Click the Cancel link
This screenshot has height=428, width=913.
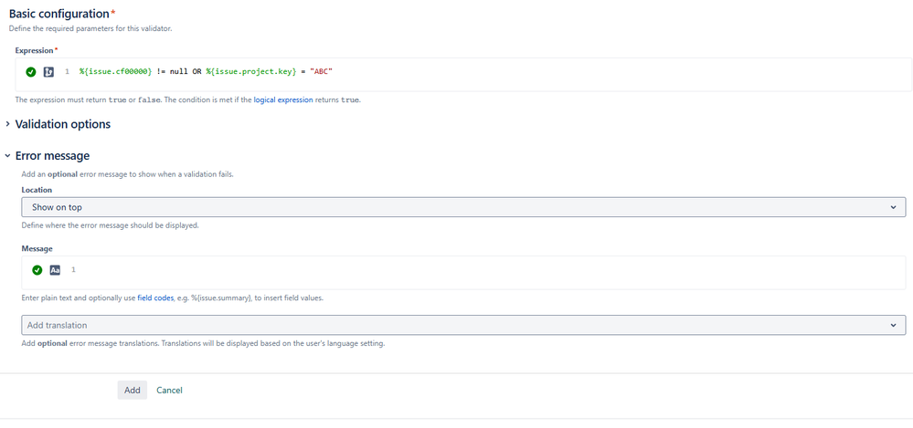coord(169,391)
